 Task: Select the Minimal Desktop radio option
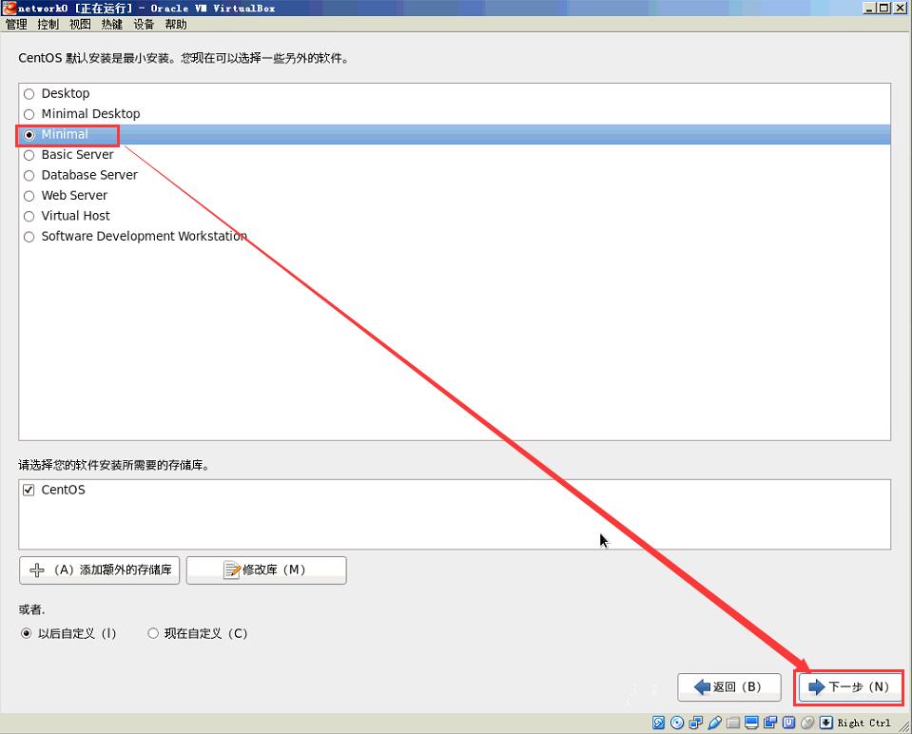tap(29, 114)
